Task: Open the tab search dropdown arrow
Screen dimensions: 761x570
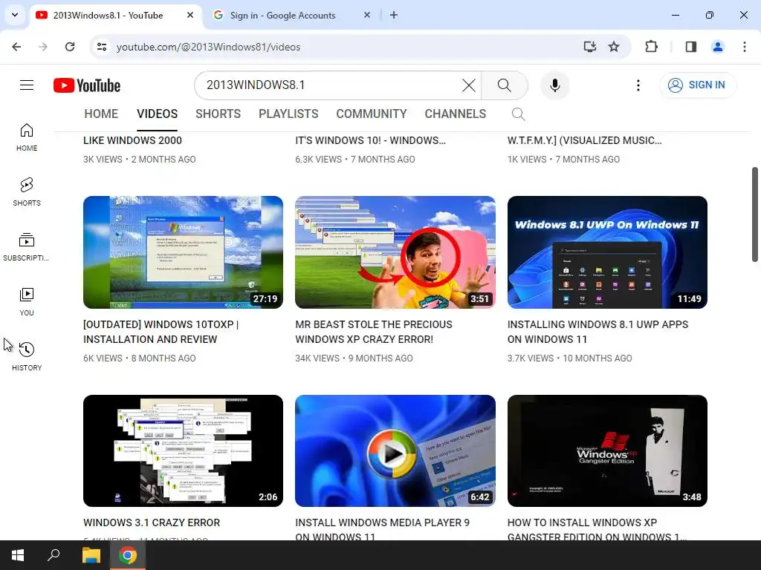Action: coord(15,15)
